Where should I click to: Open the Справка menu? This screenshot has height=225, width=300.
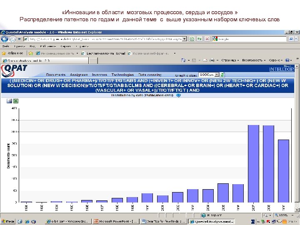[x=82, y=46]
